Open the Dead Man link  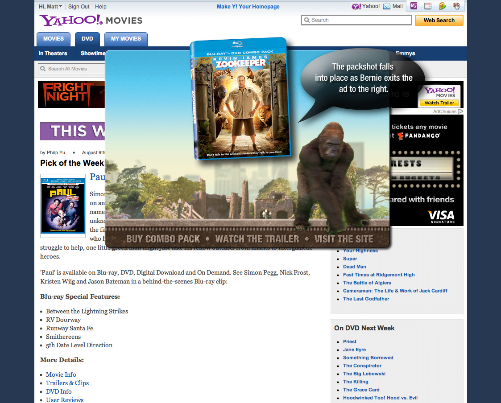pyautogui.click(x=355, y=267)
